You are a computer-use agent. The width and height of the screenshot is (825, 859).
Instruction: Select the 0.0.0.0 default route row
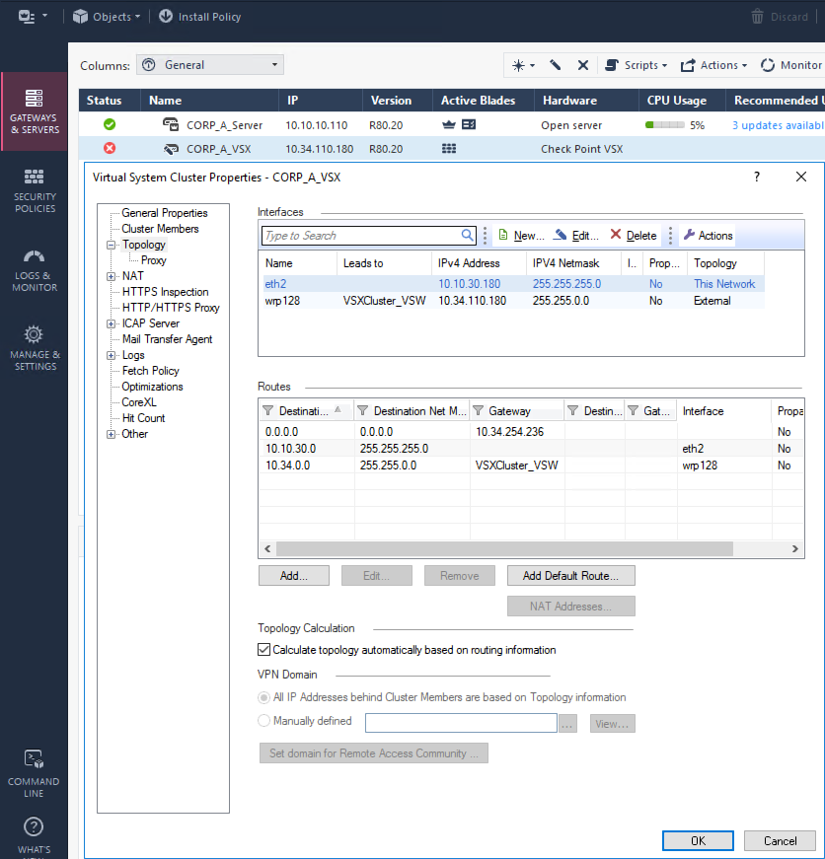tap(531, 432)
